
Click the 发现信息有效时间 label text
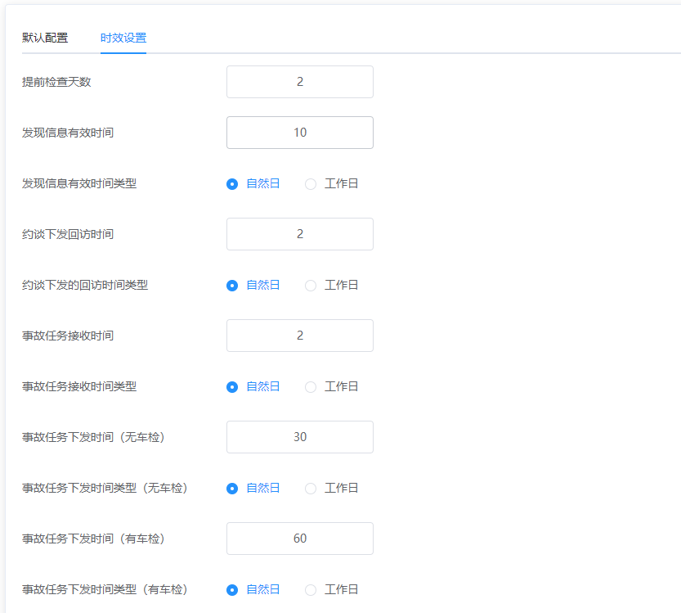pos(68,133)
